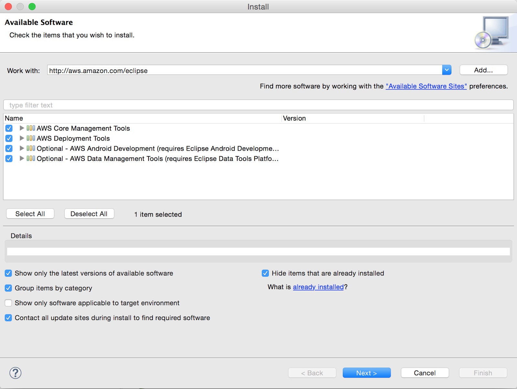
Task: Click the AWS Core Management Tools feature icon
Action: [31, 128]
